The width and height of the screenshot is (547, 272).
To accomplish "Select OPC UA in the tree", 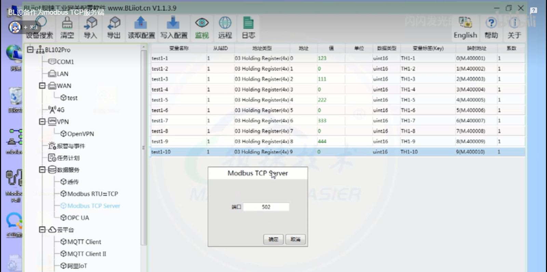I will pos(78,218).
